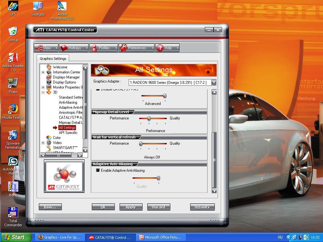Image resolution: width=323 pixels, height=242 pixels.
Task: Launch Autodesk 3ds Max 8 shortcut
Action: point(13,165)
